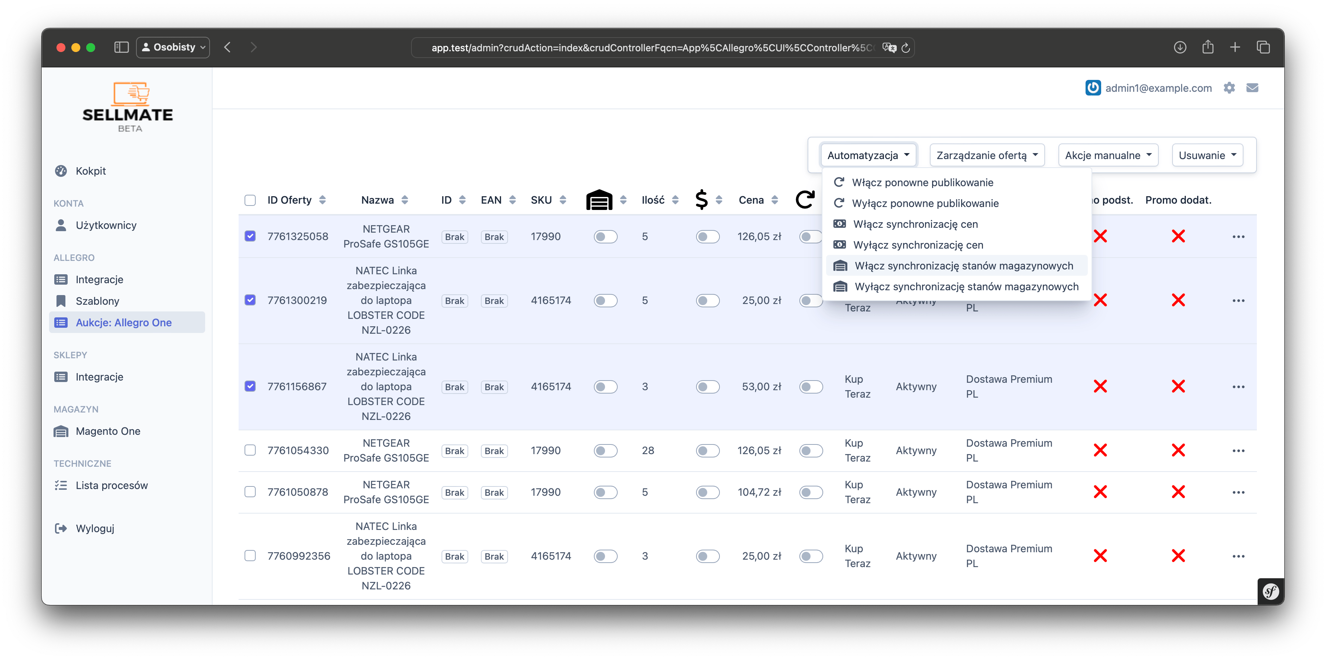The width and height of the screenshot is (1326, 660).
Task: Open the Zarządzanie ofertą dropdown
Action: (x=987, y=155)
